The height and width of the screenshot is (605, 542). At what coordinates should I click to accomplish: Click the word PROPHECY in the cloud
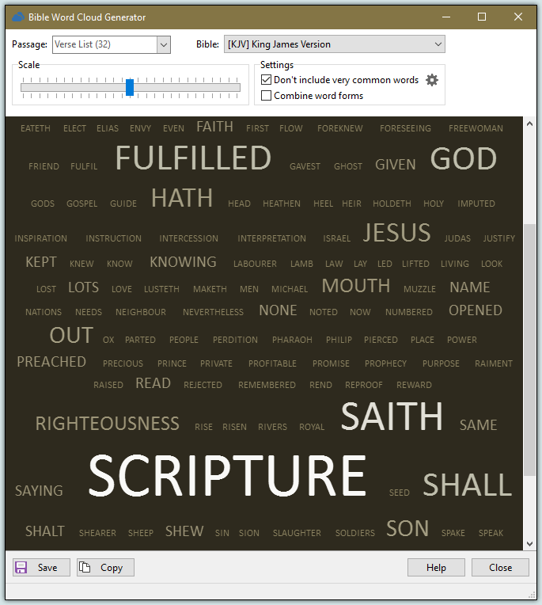coord(385,363)
